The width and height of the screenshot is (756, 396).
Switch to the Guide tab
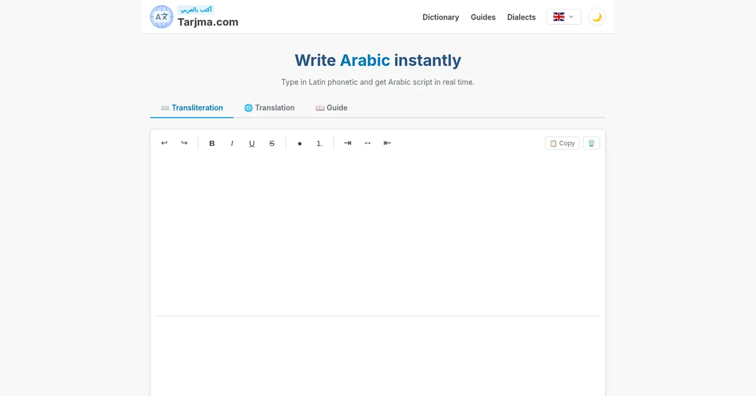pos(331,107)
